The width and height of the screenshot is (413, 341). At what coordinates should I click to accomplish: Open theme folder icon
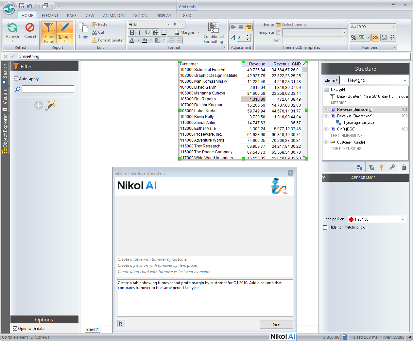tap(278, 25)
